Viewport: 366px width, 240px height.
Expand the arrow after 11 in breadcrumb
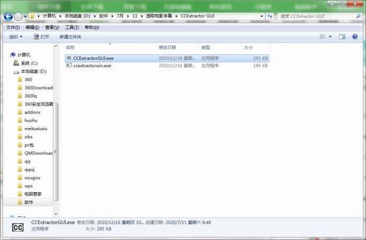[x=142, y=16]
